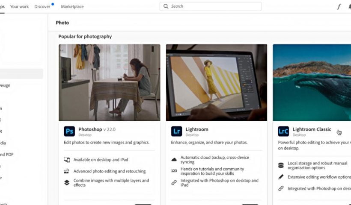This screenshot has width=351, height=205.
Task: Open the Lightroom Classic whale thumbnail
Action: (312, 82)
